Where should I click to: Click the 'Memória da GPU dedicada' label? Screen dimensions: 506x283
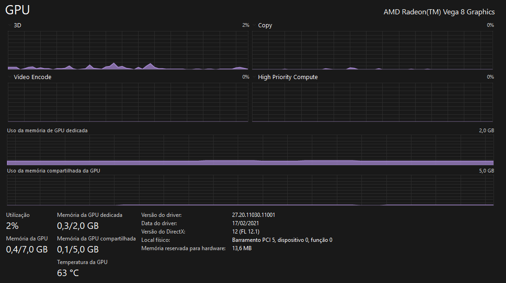[x=90, y=215]
